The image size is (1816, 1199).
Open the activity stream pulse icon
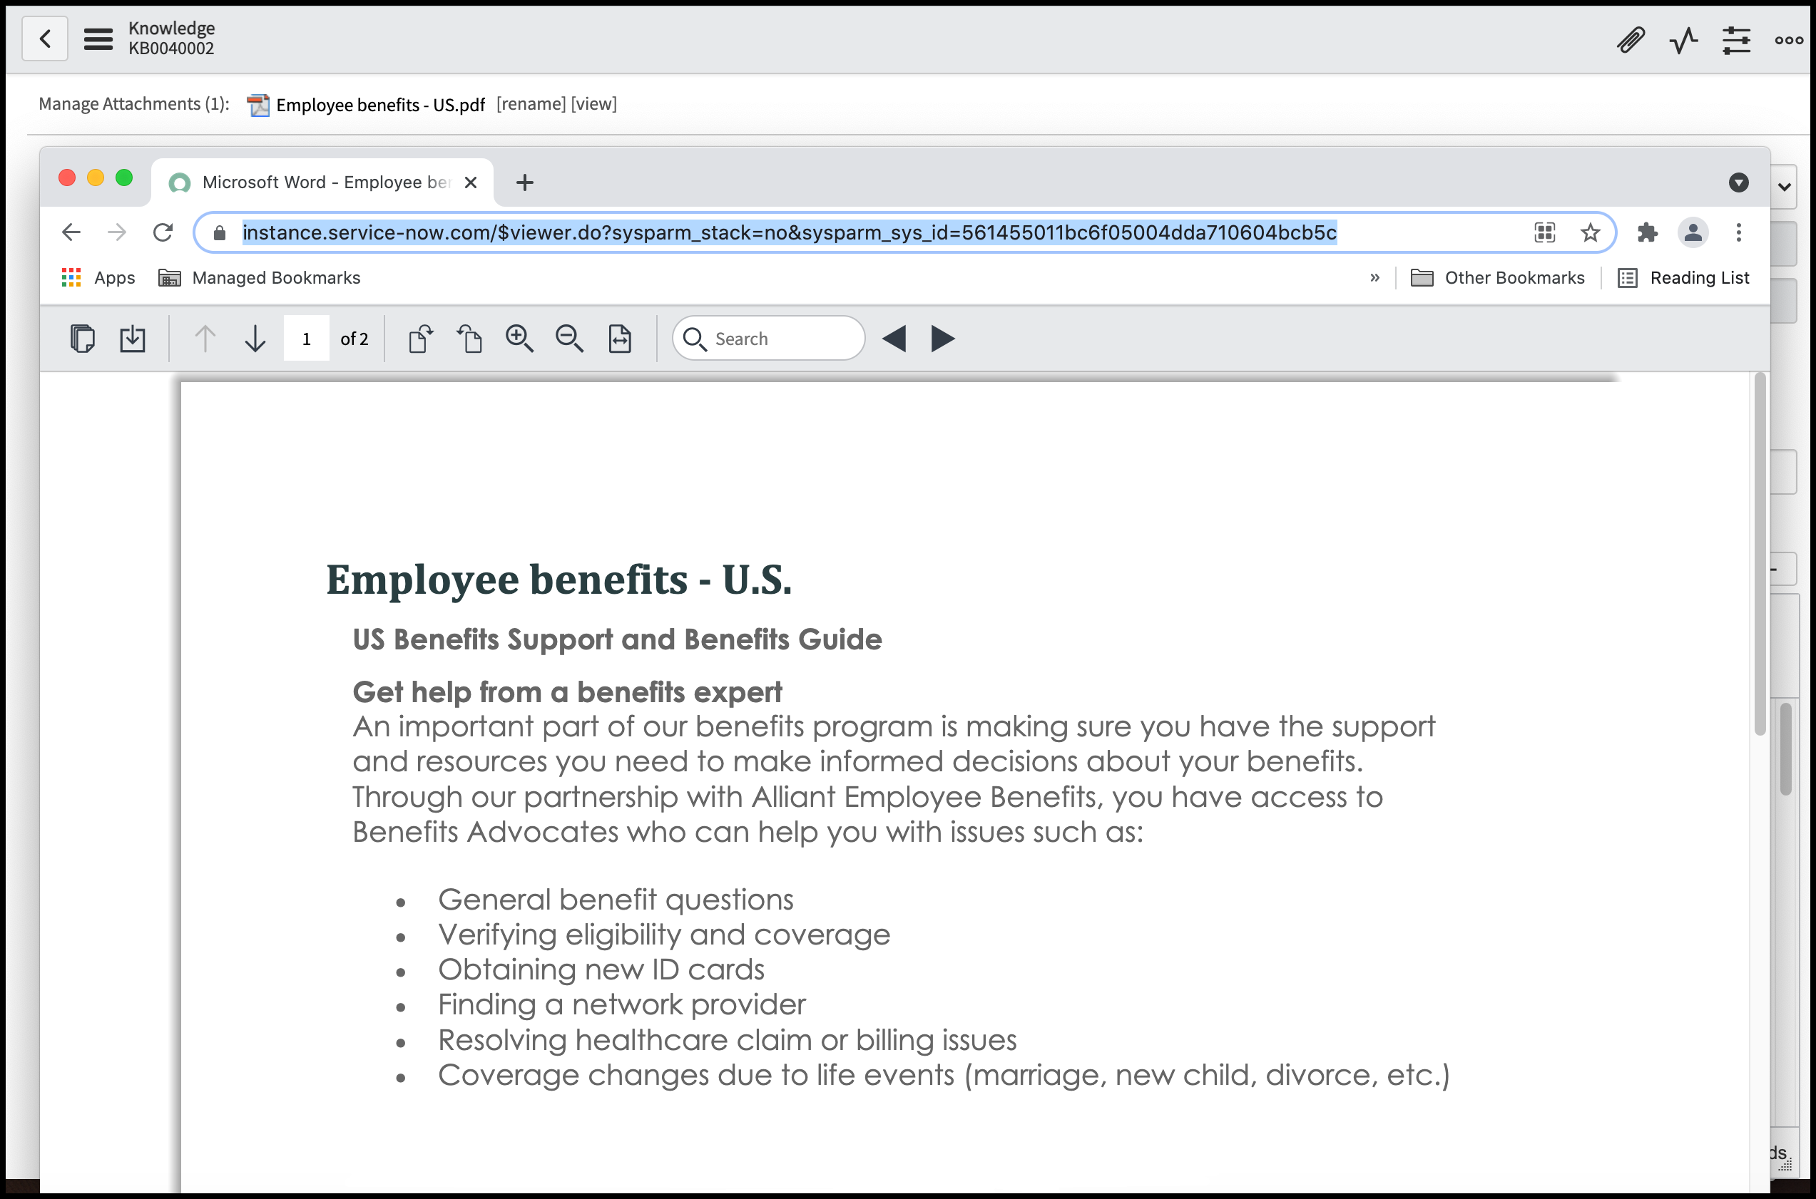1682,41
